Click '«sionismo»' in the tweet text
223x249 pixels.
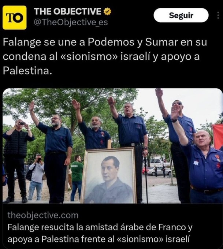(x=89, y=56)
